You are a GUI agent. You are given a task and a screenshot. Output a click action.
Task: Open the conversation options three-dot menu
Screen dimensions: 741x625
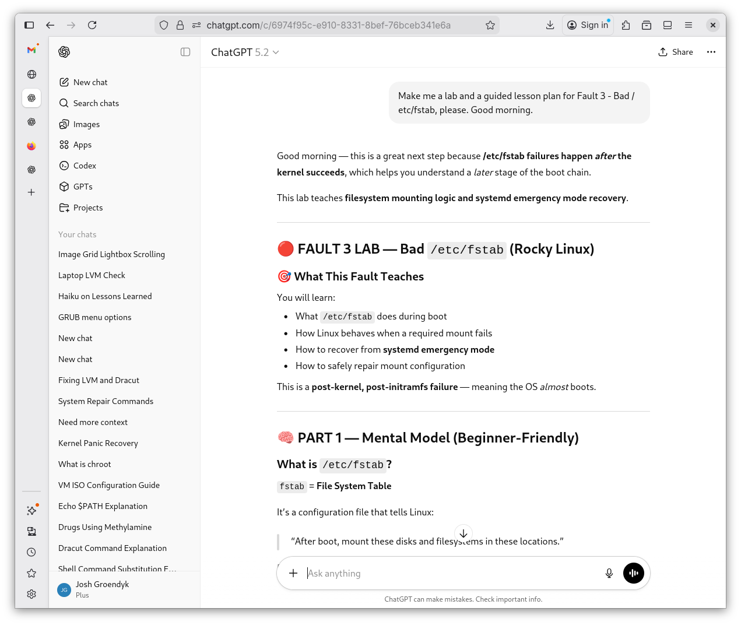(711, 52)
